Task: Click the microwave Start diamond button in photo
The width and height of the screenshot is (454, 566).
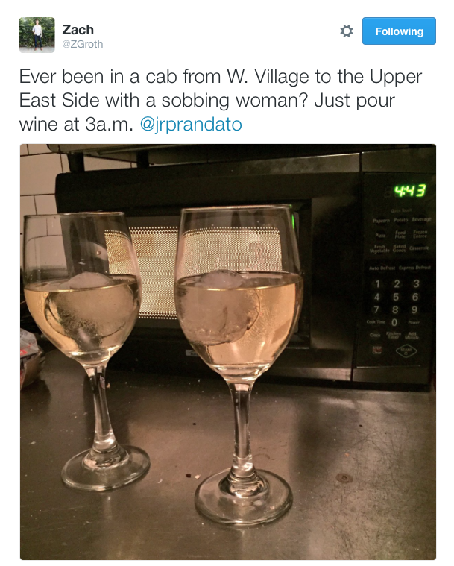Action: click(406, 350)
